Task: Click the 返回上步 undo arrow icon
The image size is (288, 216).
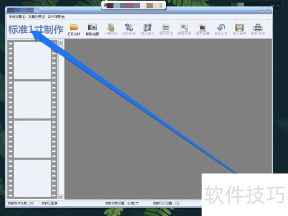Action: pyautogui.click(x=221, y=27)
